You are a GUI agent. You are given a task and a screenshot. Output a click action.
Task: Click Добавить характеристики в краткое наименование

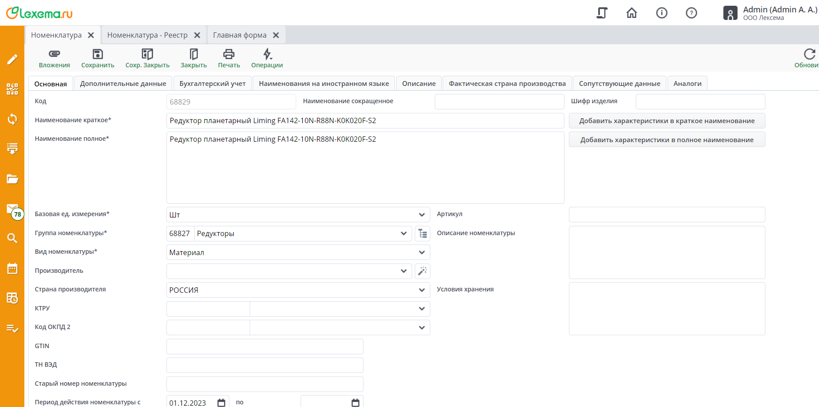[667, 121]
